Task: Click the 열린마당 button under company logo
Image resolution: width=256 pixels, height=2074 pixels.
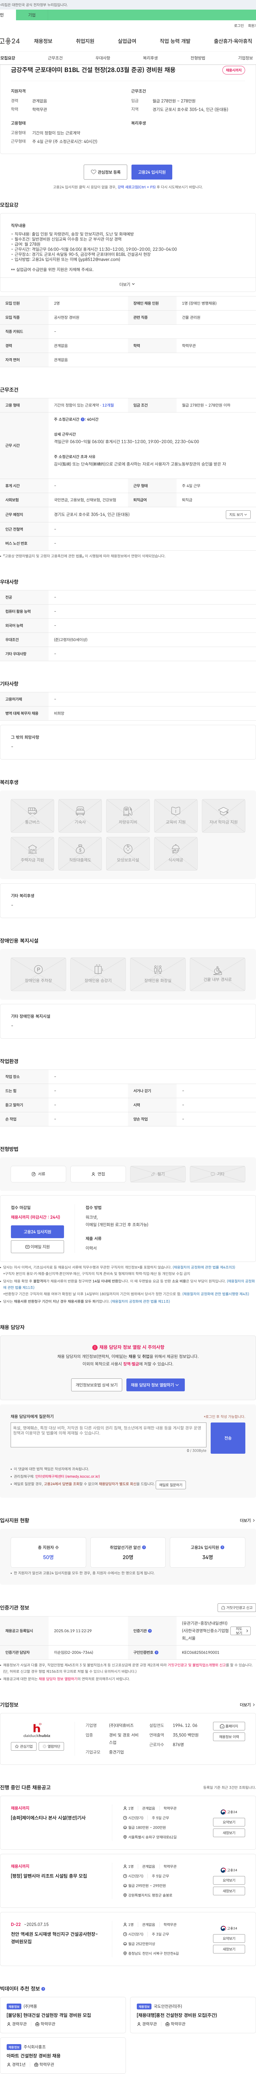Action: 51,1746
